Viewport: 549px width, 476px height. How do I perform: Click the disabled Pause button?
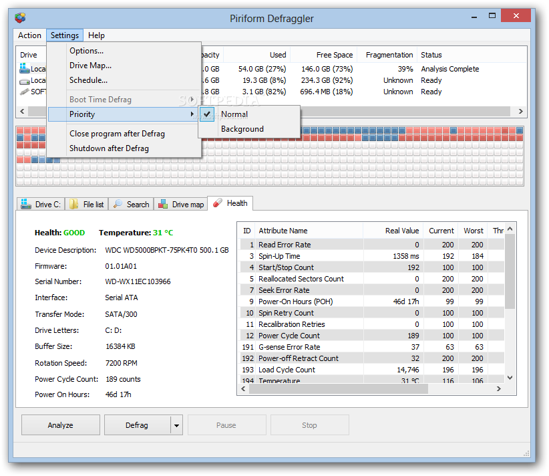(x=226, y=425)
